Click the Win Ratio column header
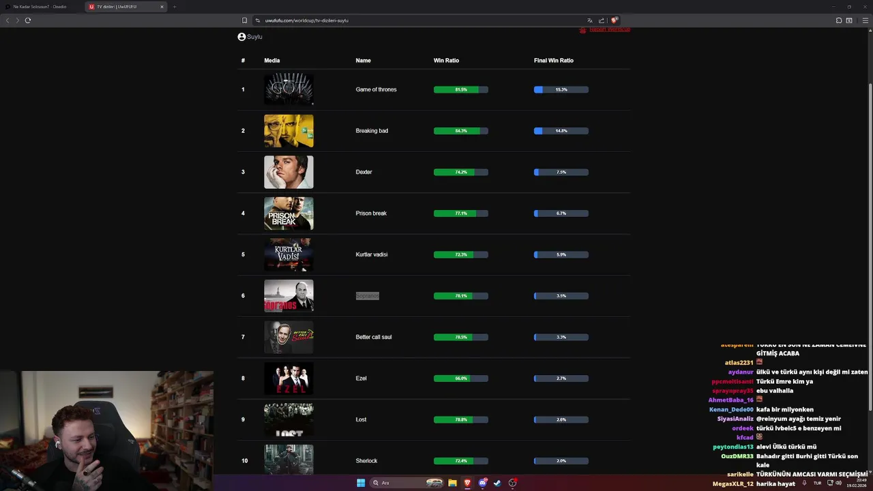Viewport: 873px width, 491px height. pyautogui.click(x=446, y=61)
